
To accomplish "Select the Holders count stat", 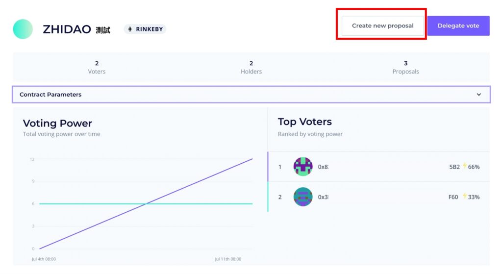I will point(251,67).
